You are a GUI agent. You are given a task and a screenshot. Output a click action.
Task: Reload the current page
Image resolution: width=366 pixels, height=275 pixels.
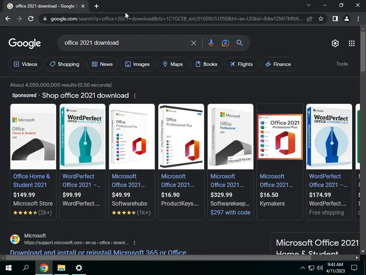31,19
